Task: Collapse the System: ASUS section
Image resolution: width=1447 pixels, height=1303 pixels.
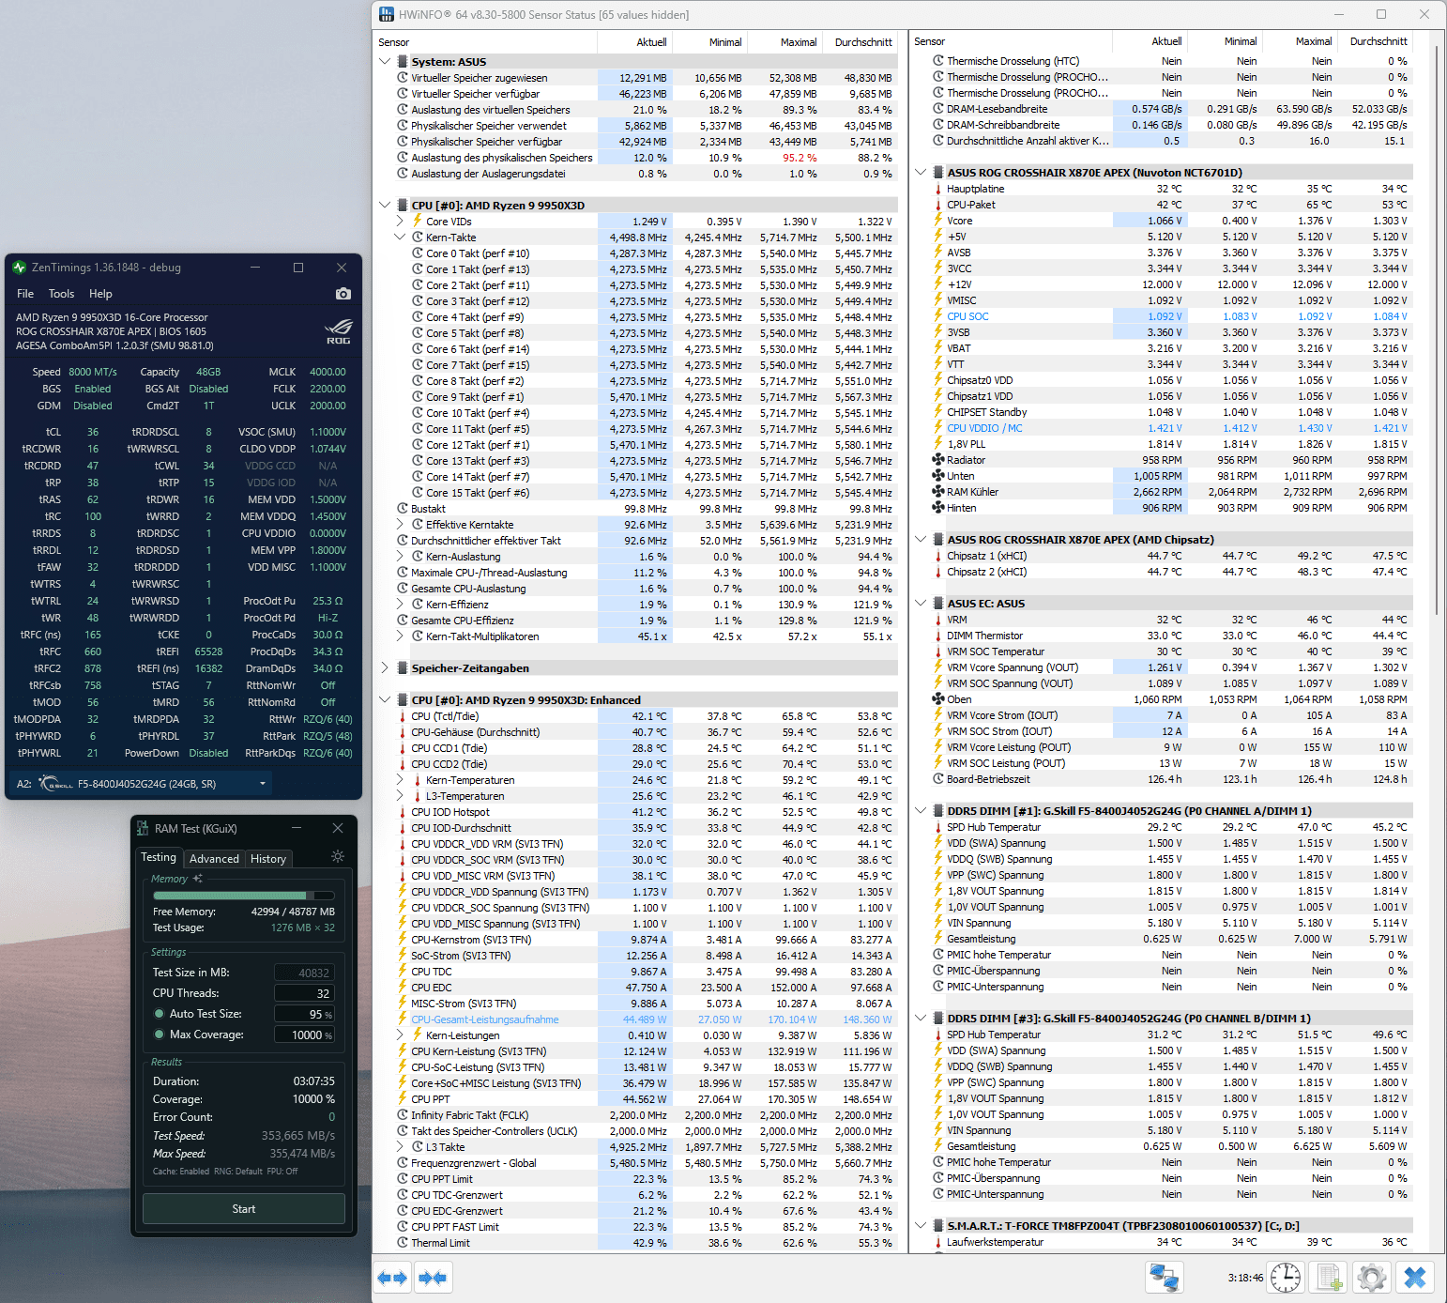Action: [x=385, y=61]
